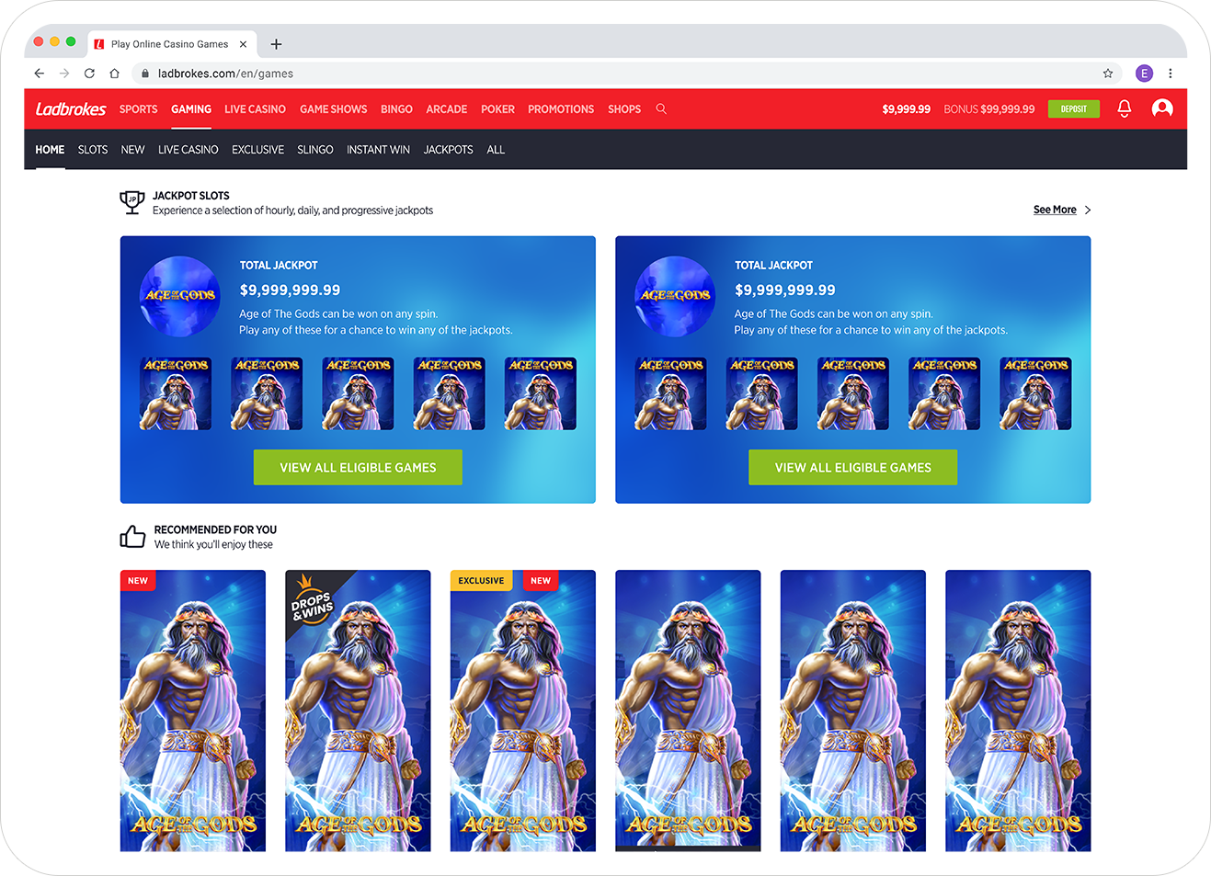Viewport: 1211px width, 876px height.
Task: Open the user account avatar icon
Action: (x=1162, y=108)
